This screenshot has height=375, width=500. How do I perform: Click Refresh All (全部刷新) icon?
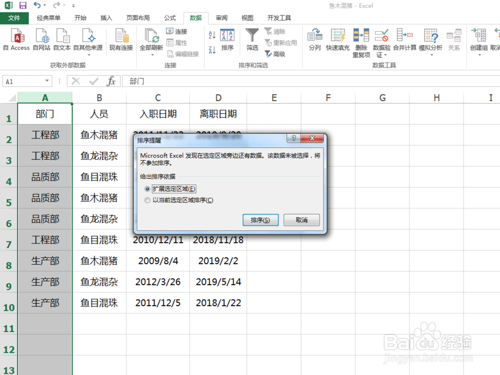pos(151,35)
